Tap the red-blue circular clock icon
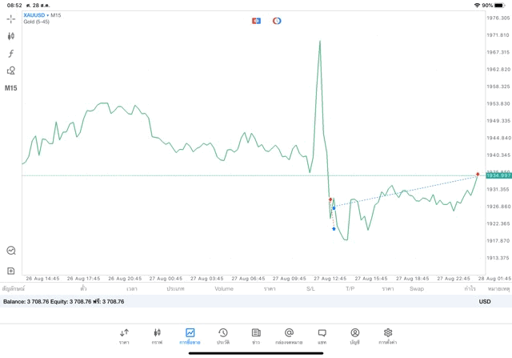Viewport: 512px width, 358px height. coord(277,20)
